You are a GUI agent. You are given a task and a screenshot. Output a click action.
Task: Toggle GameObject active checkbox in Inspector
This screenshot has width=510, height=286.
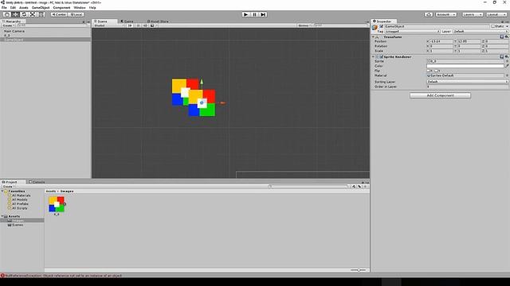tap(381, 26)
